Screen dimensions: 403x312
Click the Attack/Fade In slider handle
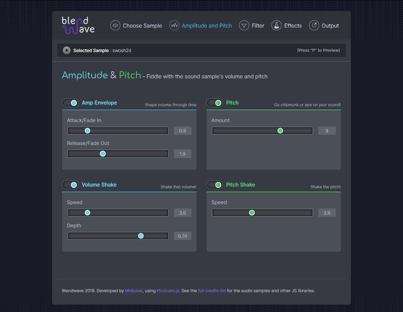pyautogui.click(x=87, y=131)
